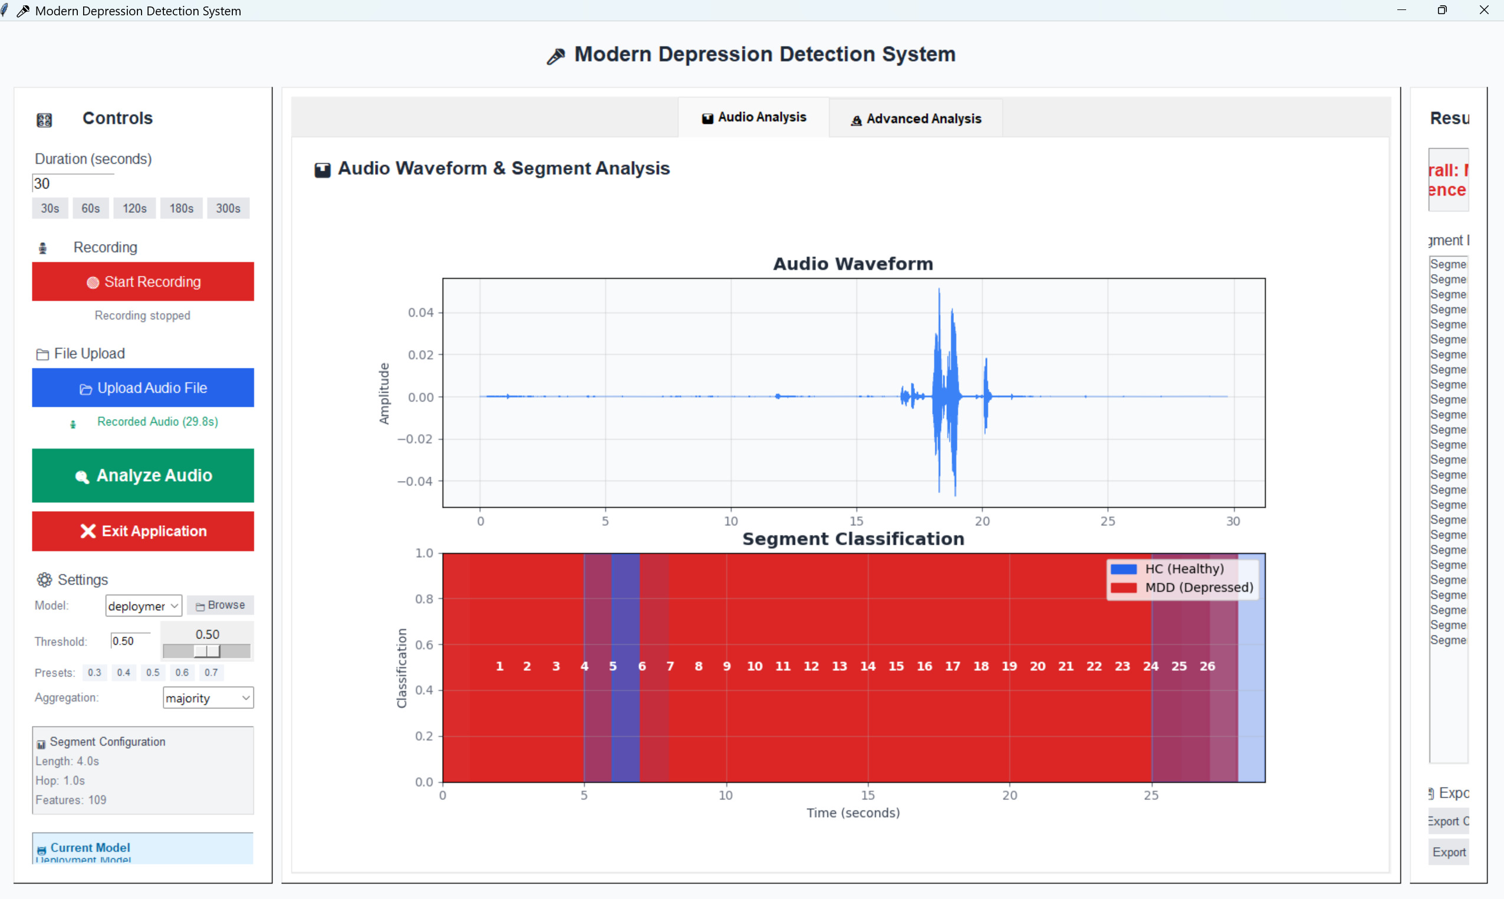The image size is (1504, 899).
Task: Click the Browse model button
Action: point(220,605)
